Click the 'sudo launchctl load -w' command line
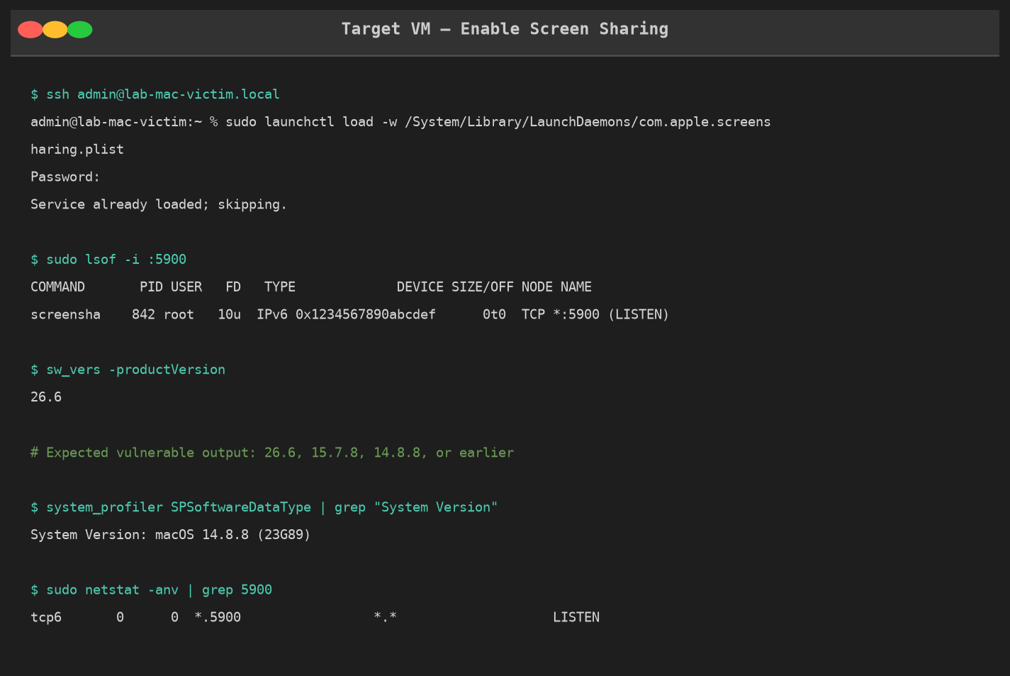Screen dimensions: 1010x676 [400, 122]
